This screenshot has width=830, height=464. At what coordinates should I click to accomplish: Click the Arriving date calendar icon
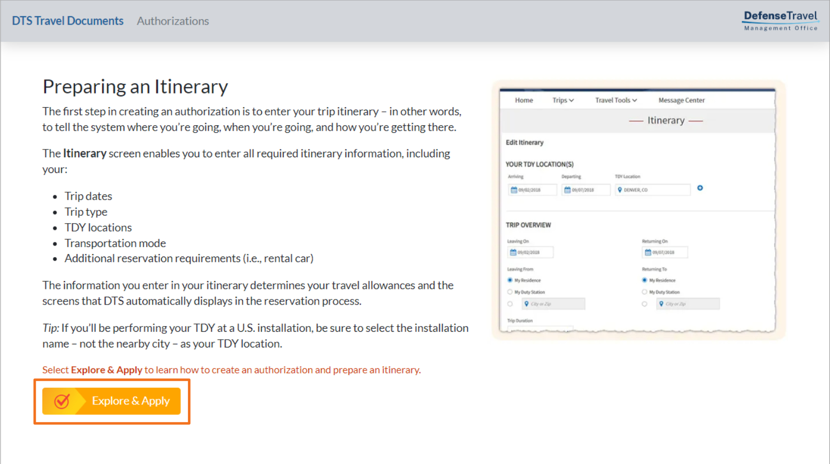pos(514,190)
